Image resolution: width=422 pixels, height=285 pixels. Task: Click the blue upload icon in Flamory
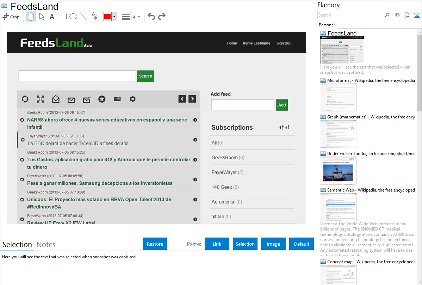[x=417, y=15]
